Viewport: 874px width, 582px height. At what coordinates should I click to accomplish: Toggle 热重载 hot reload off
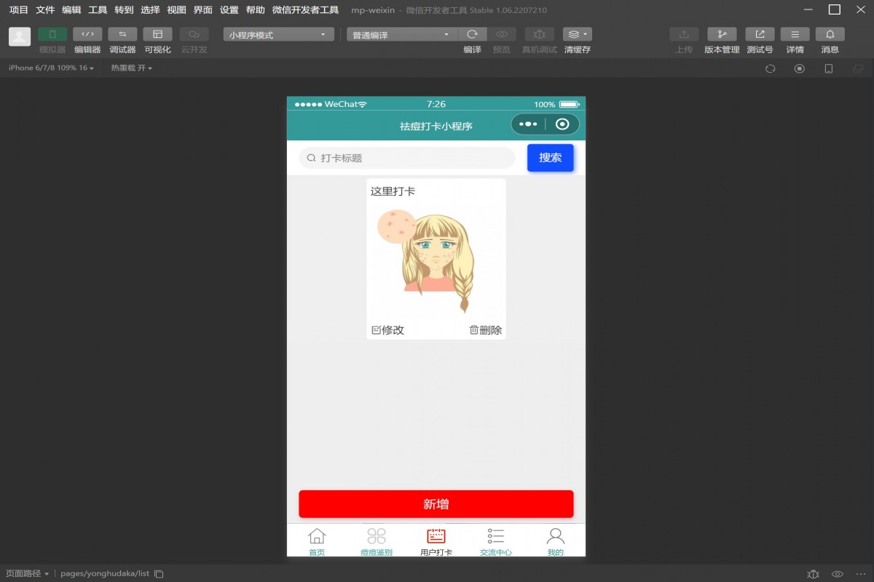click(x=133, y=68)
